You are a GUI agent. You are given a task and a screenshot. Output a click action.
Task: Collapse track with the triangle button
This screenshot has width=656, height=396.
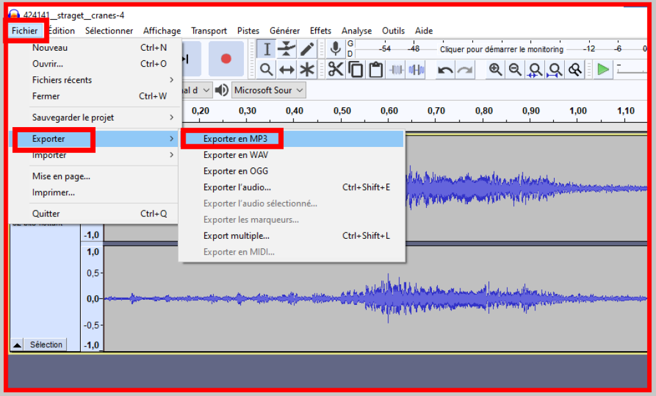17,345
